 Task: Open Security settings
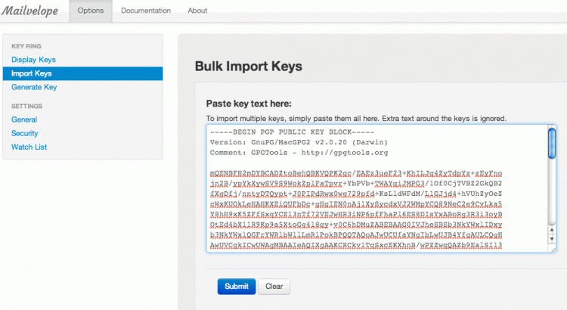pyautogui.click(x=25, y=133)
